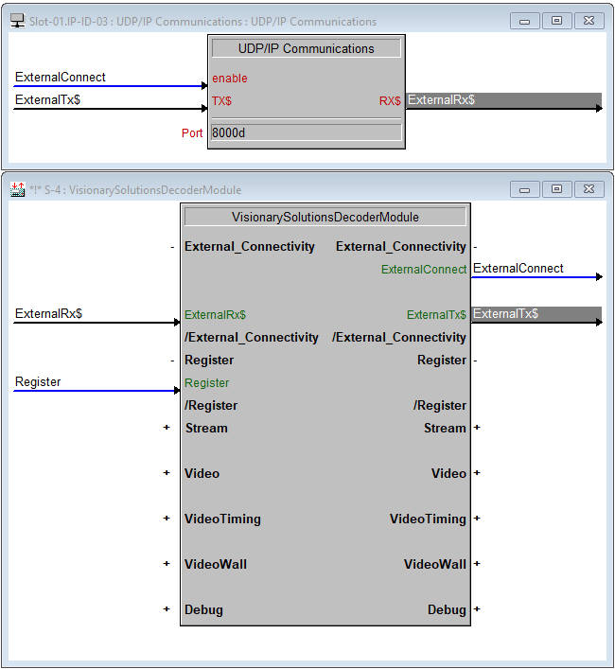
Task: Click the left /External_Connectivity closing label
Action: [x=251, y=338]
